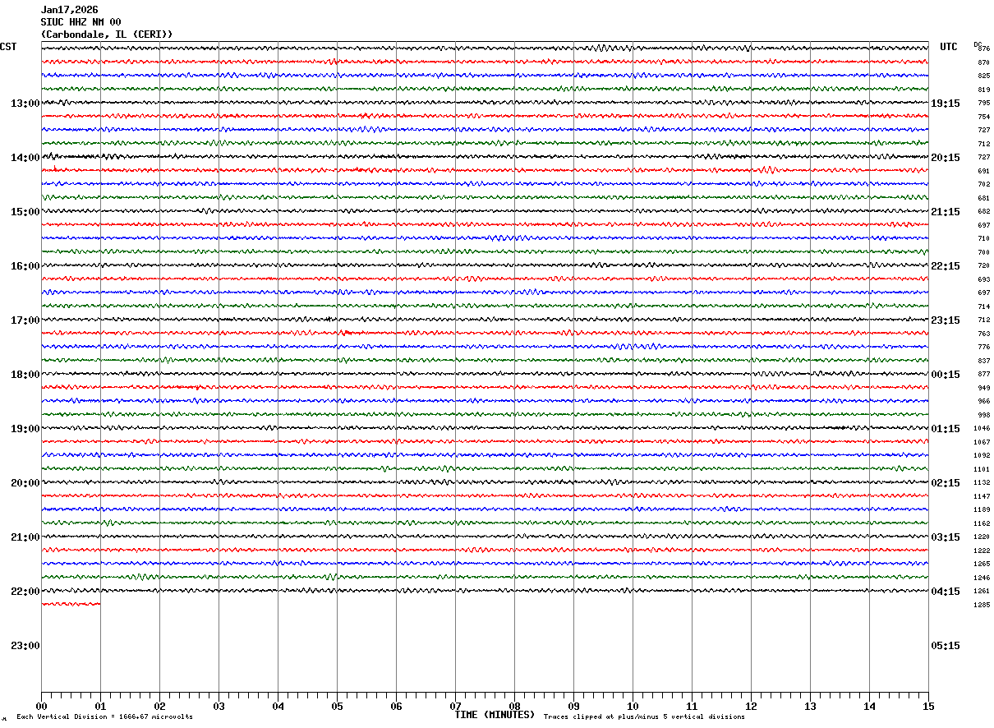Click the short red trace after 22:00
This screenshot has height=728, width=994.
point(71,604)
